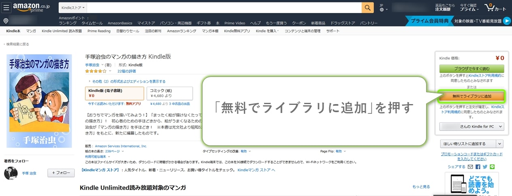This screenshot has width=512, height=196.
Task: Click the delivery location pin icon
Action: click(6, 21)
